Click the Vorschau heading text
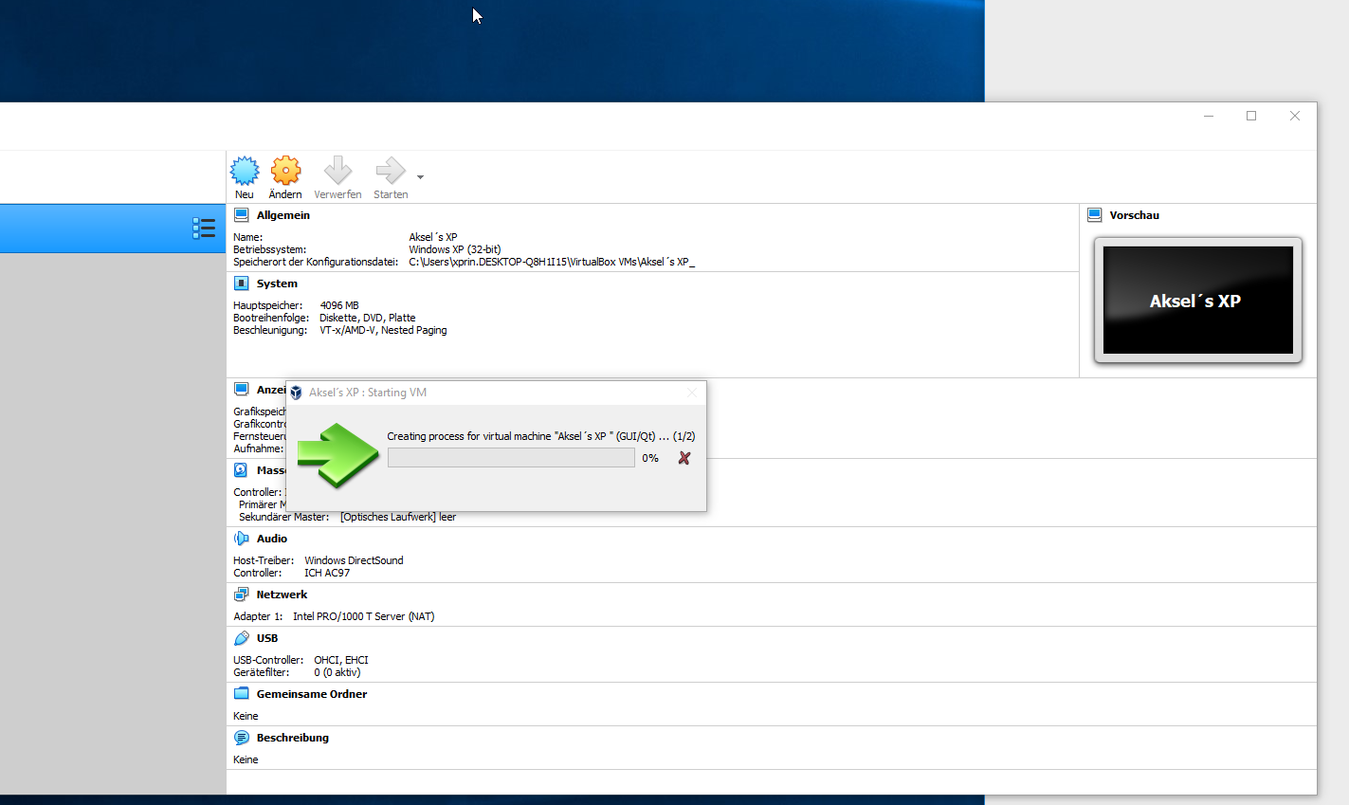The image size is (1349, 805). coord(1135,215)
